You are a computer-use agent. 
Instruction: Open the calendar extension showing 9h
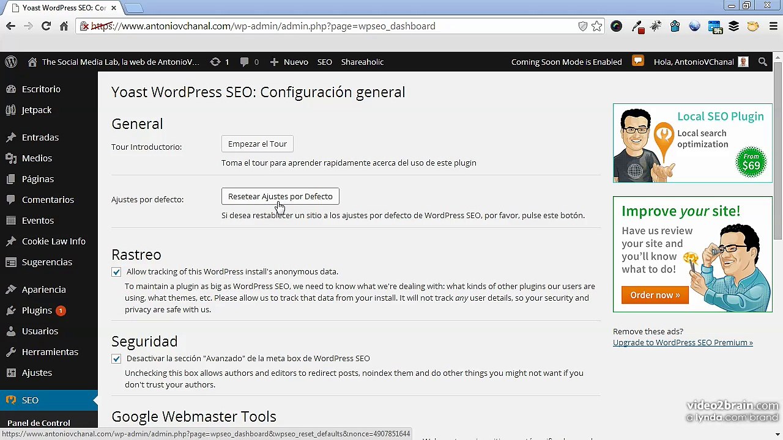click(x=714, y=27)
